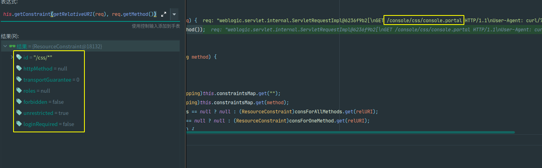Click the glasses watch icon beside the result
This screenshot has width=542, height=168.
tap(12, 46)
